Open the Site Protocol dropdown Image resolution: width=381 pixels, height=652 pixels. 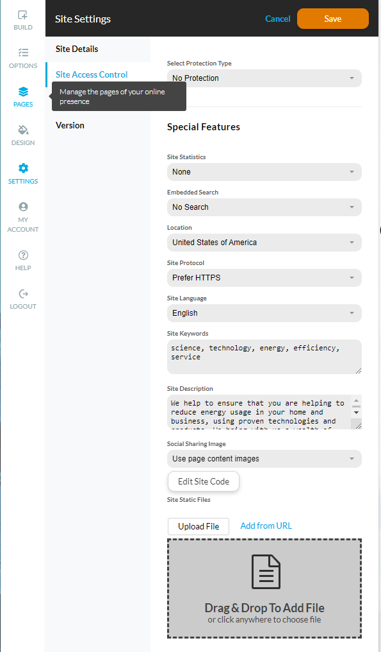coord(264,278)
